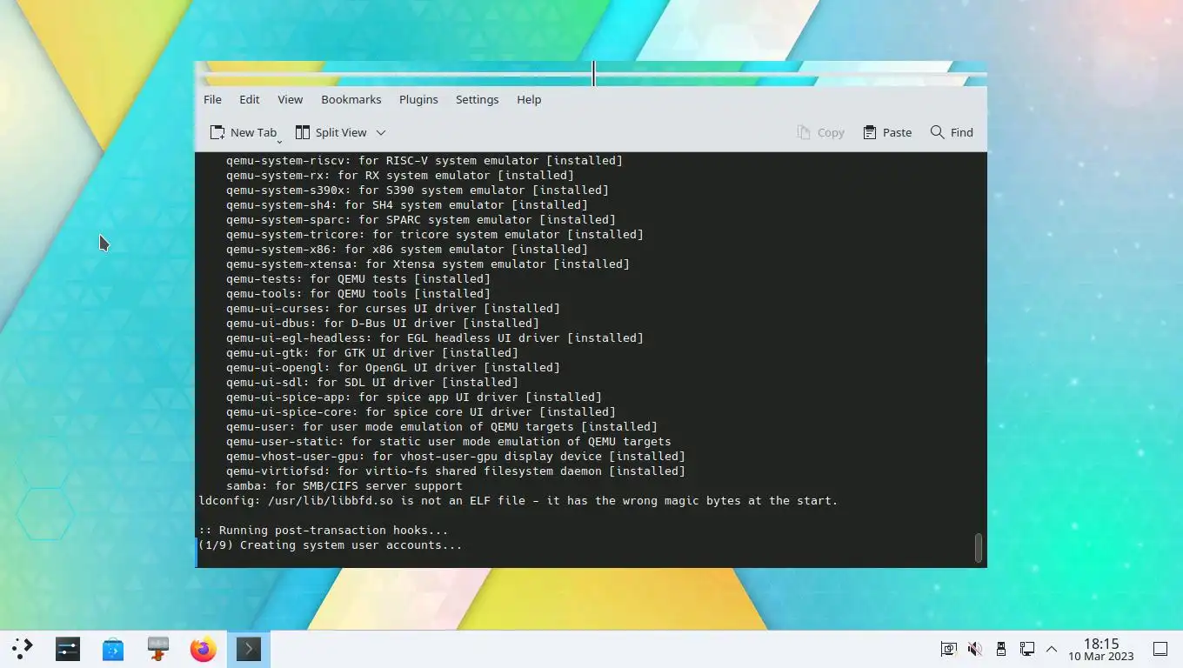Click the Show Desktop button
Screen dimensions: 1183x668
coord(1160,649)
